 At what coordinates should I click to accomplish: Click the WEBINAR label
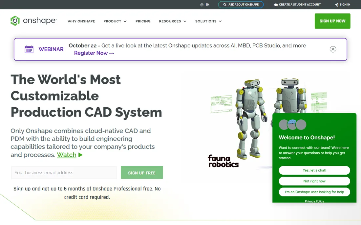[51, 49]
